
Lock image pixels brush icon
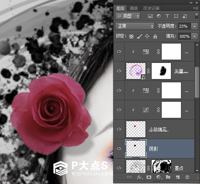(x=139, y=36)
